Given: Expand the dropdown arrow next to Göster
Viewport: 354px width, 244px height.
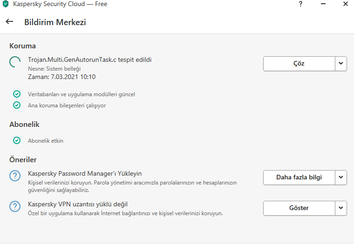Looking at the screenshot, I should coord(341,208).
